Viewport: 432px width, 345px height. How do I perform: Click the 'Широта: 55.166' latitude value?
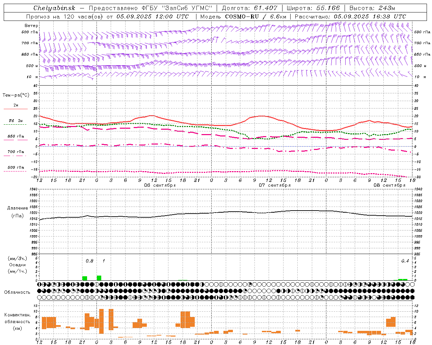tap(313, 8)
